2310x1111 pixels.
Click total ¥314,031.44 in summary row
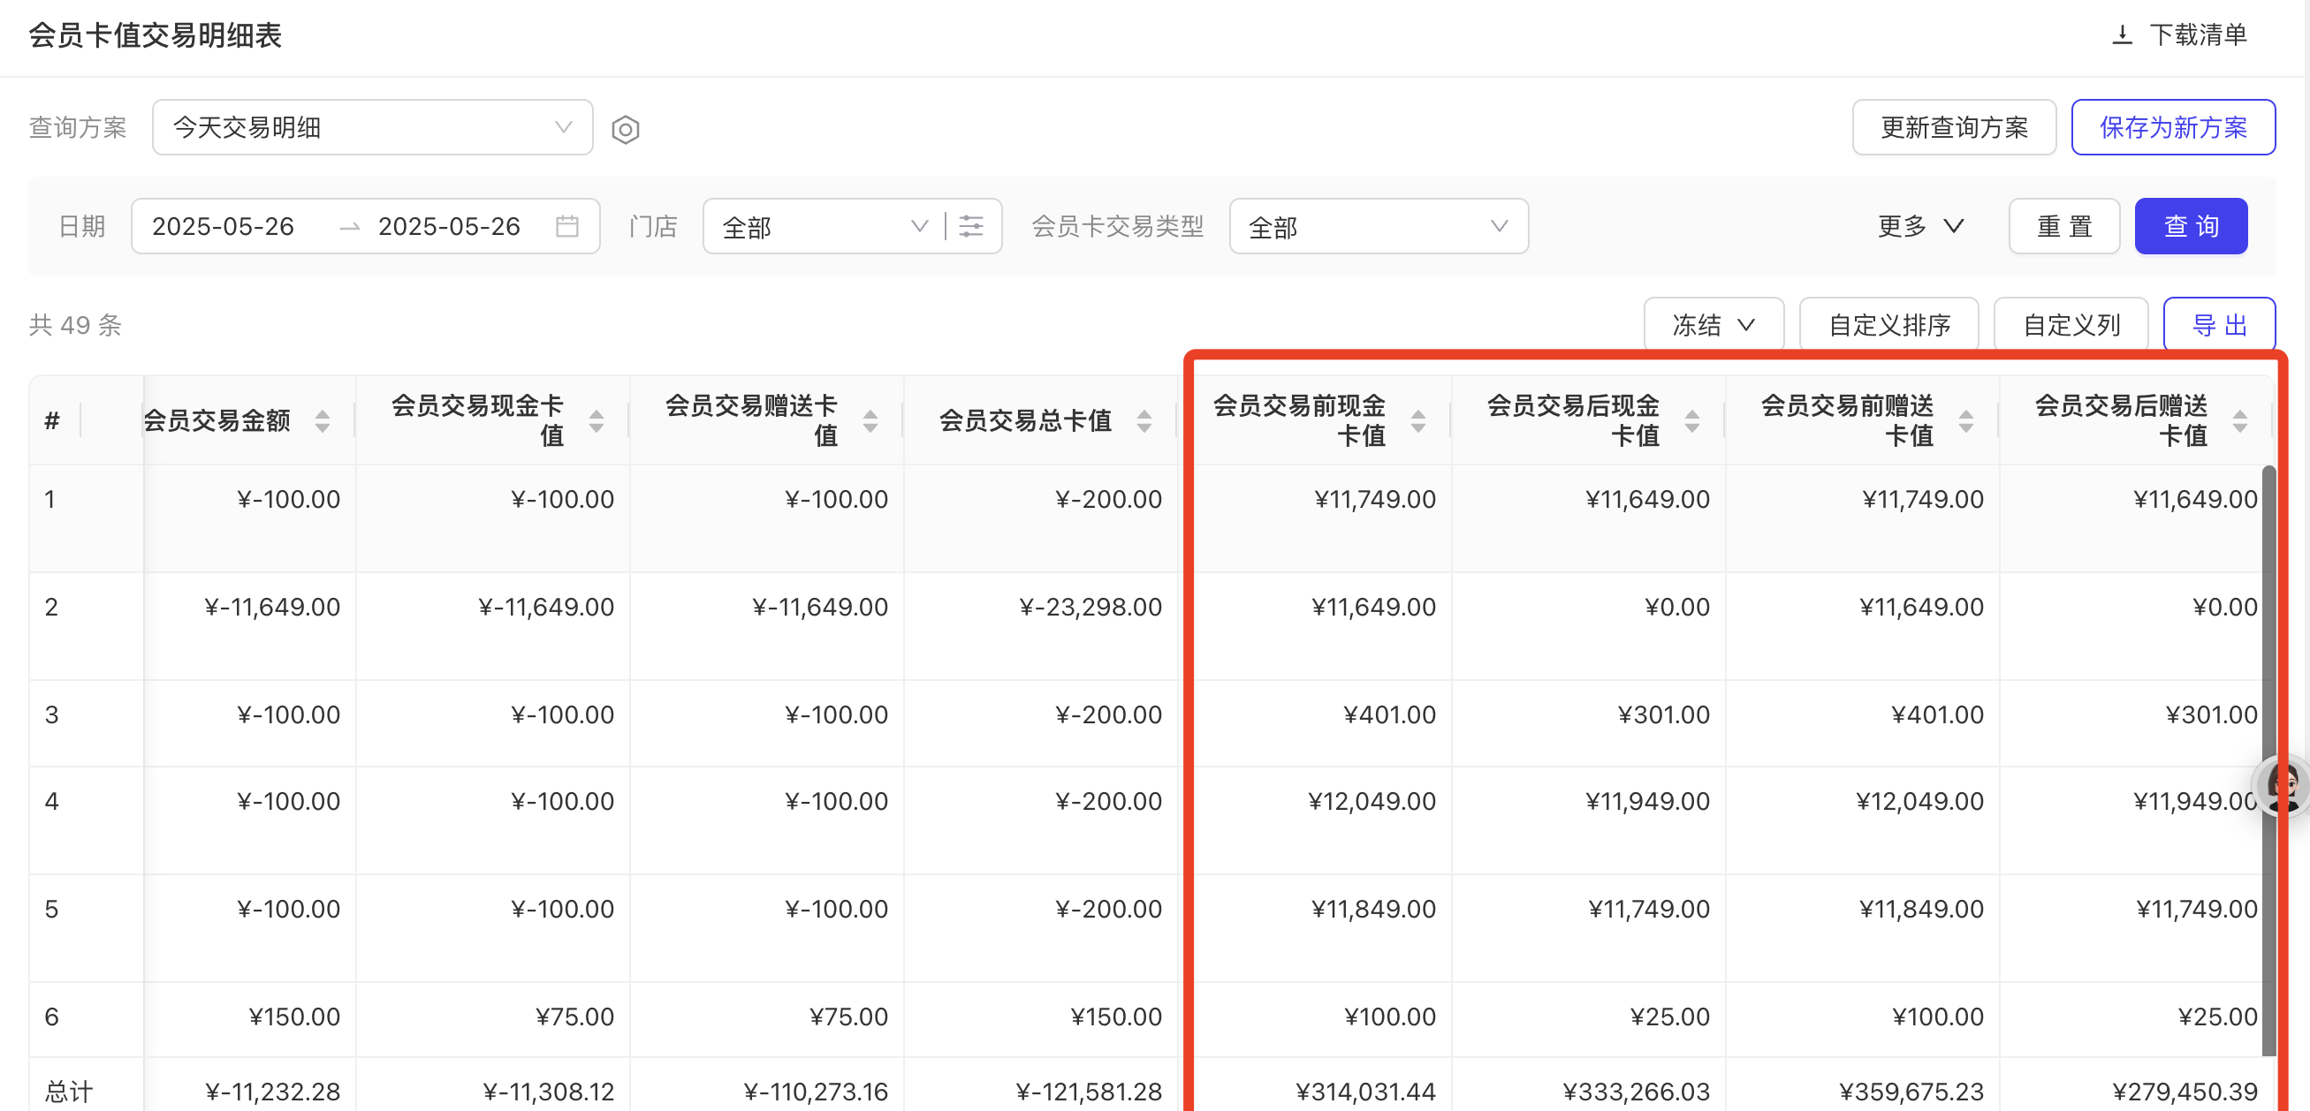click(1365, 1091)
